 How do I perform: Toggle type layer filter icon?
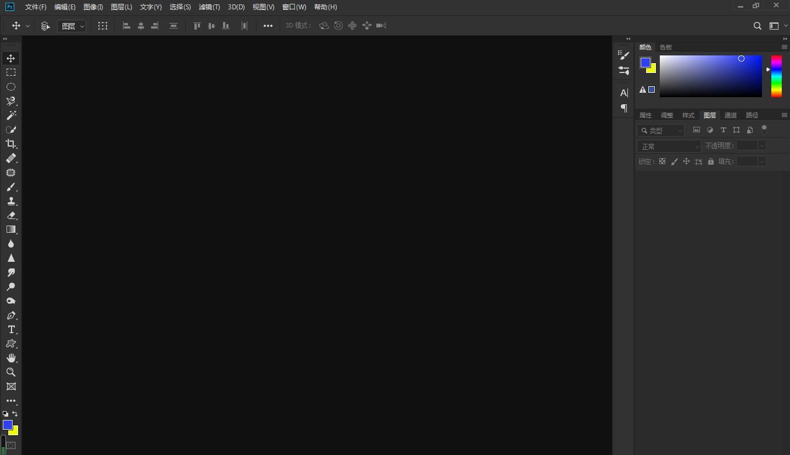click(x=723, y=130)
